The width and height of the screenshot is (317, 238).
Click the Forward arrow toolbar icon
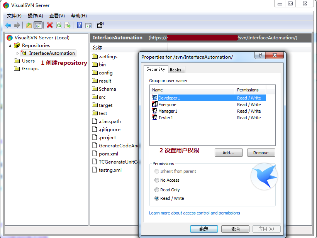17,25
